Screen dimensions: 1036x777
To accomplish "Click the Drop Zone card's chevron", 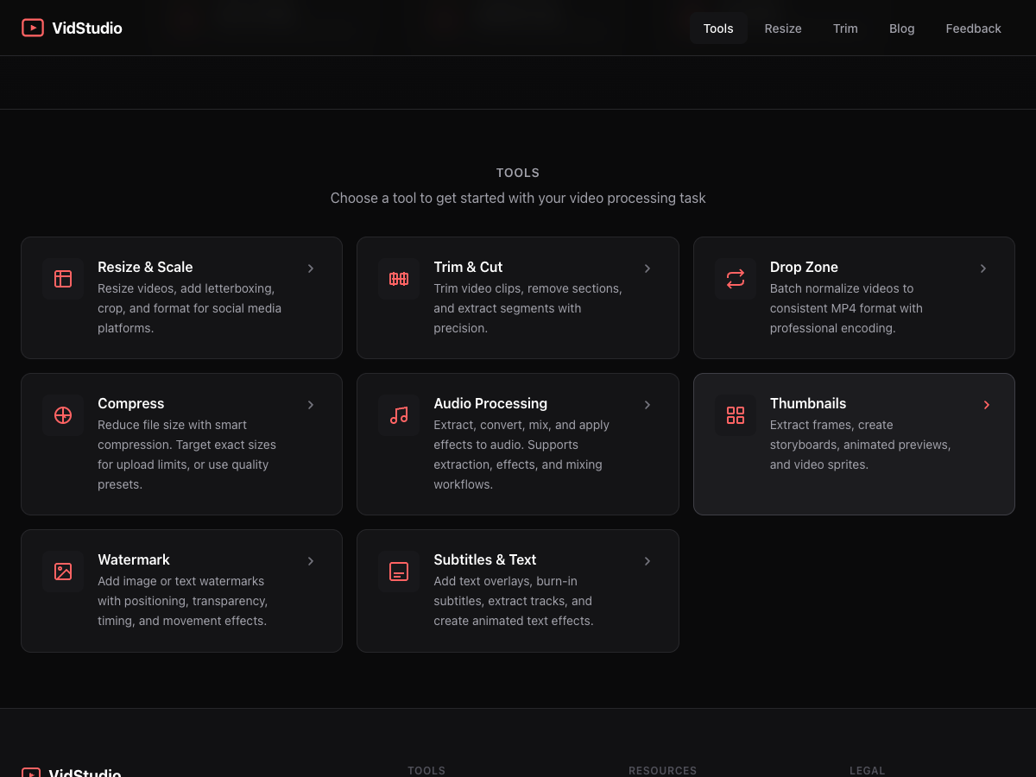I will 983,268.
